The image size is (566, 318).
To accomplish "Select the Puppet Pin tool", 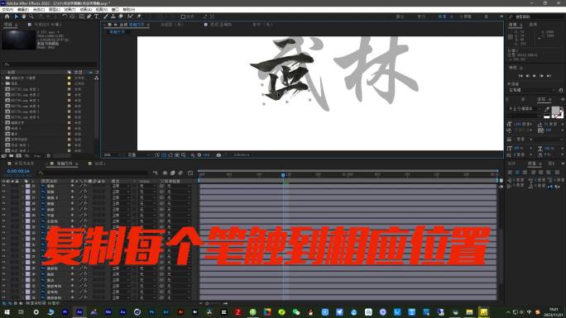I will click(x=139, y=17).
